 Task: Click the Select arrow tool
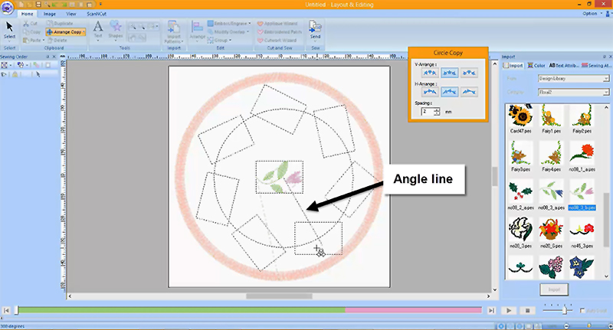9,31
